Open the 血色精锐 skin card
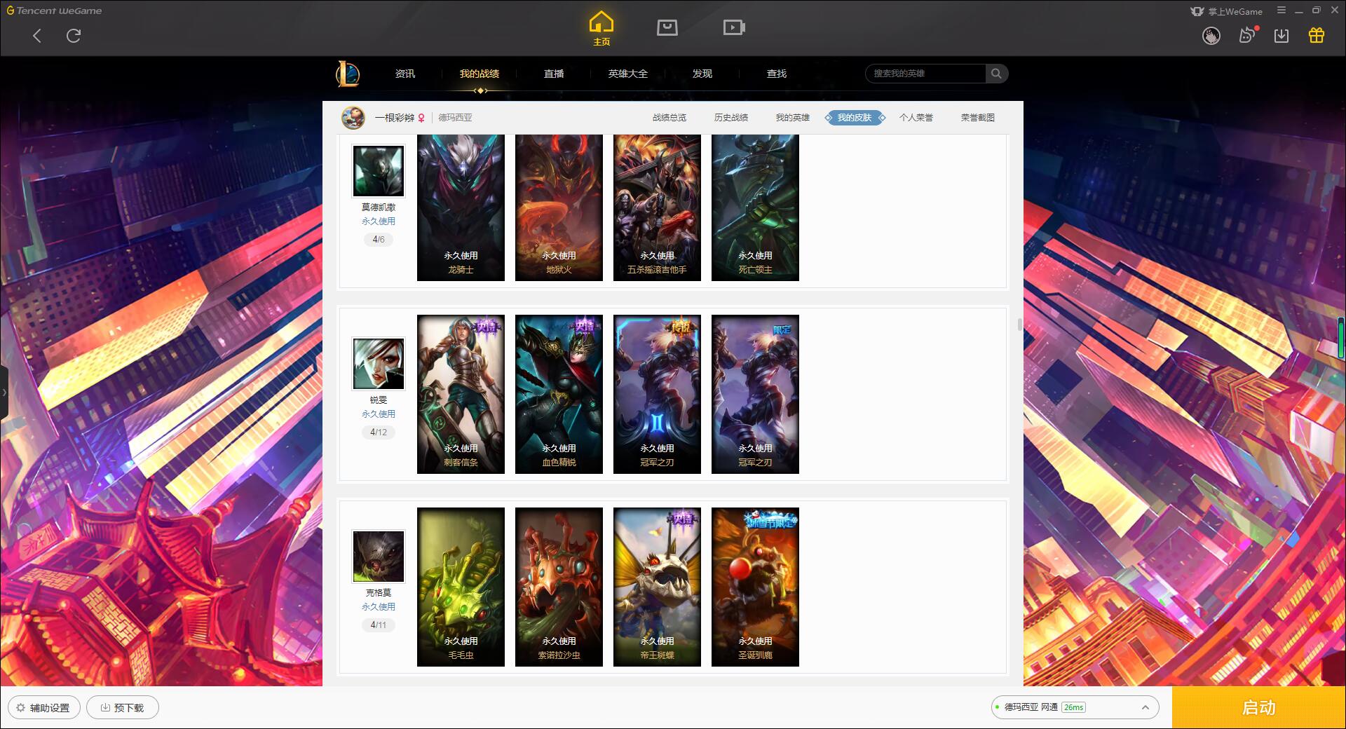This screenshot has height=729, width=1346. pyautogui.click(x=559, y=394)
